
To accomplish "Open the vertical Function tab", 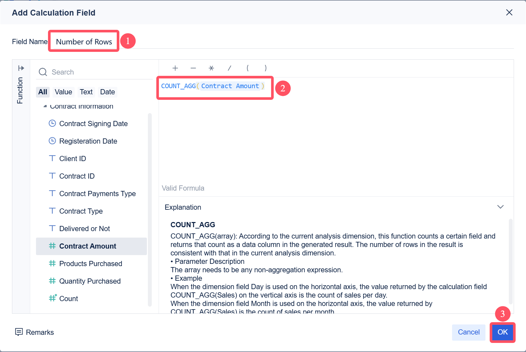I will pyautogui.click(x=20, y=90).
